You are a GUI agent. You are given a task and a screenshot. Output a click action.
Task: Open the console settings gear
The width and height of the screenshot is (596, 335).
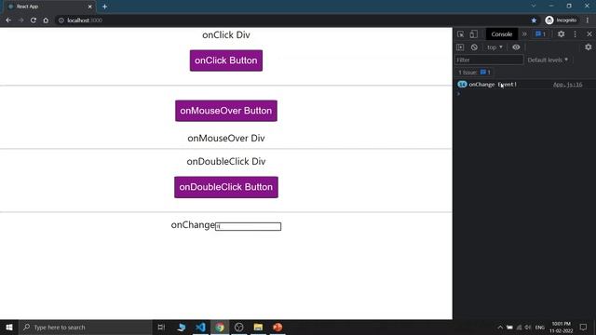tap(588, 47)
